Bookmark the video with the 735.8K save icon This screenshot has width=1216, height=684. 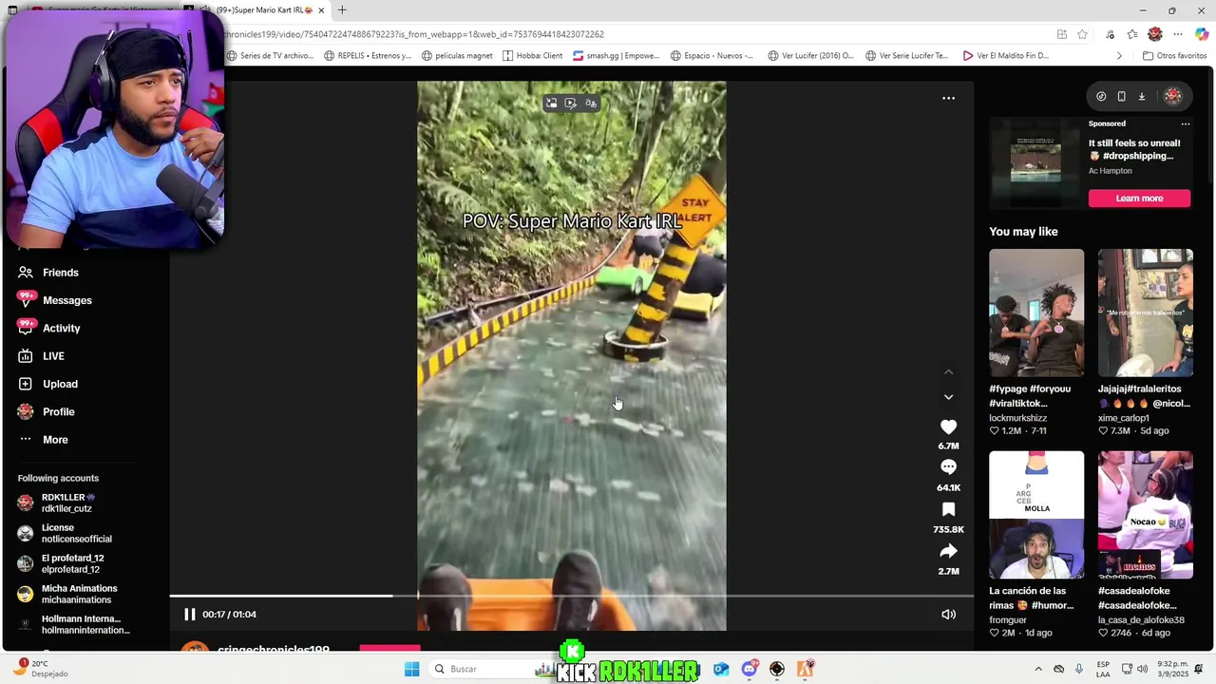point(948,510)
